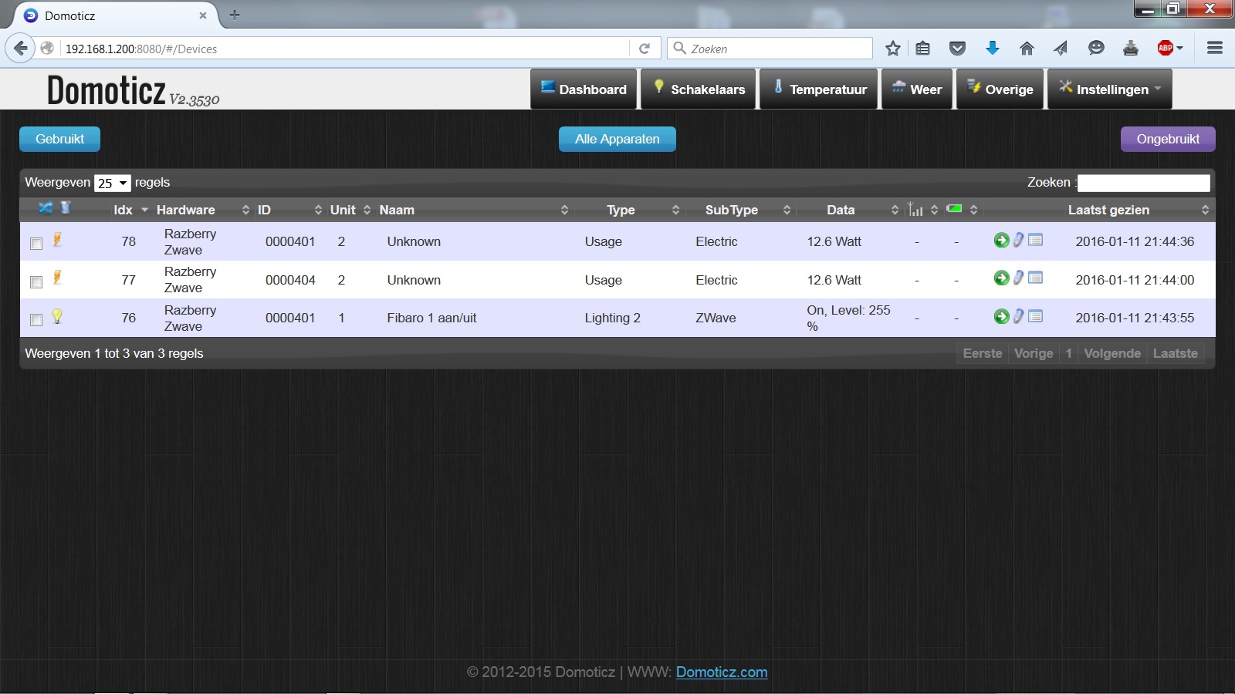Go to Firefox home page icon
This screenshot has width=1235, height=694.
1027,49
